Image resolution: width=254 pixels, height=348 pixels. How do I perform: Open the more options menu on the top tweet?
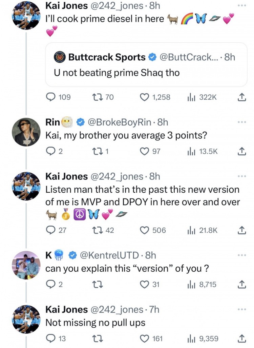[x=241, y=5]
